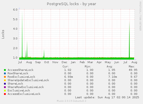The width and height of the screenshot is (143, 104).
Task: Click the 4.0 y-axis tick label
Action: (15, 29)
